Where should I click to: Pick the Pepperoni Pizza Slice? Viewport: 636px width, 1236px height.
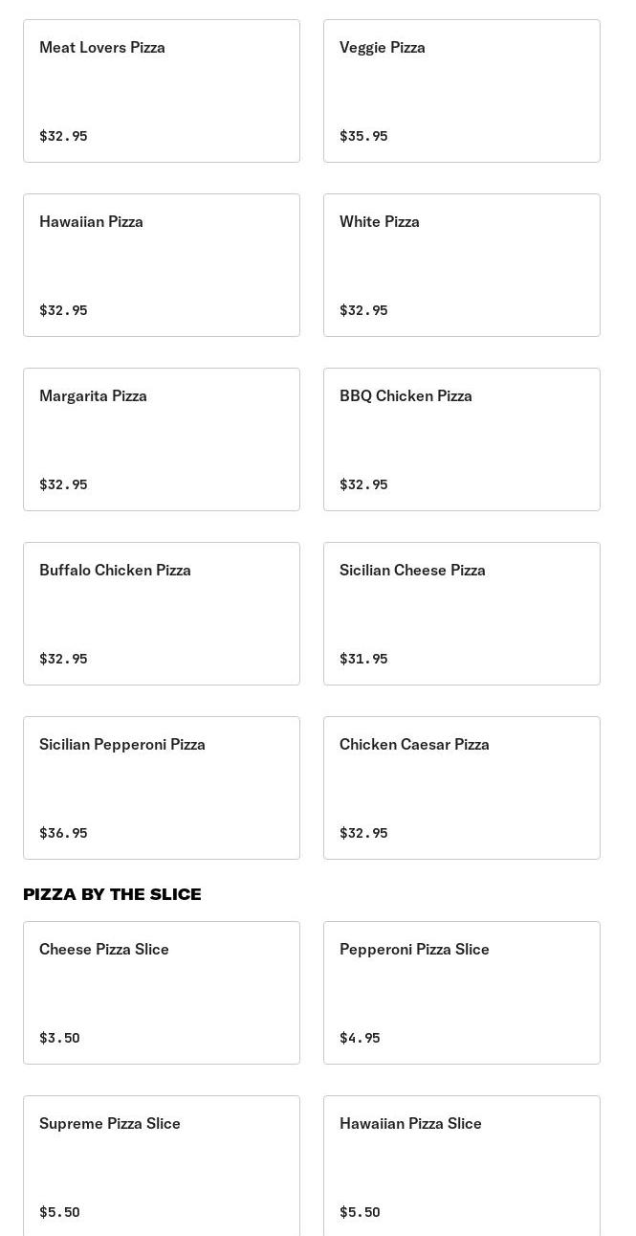click(x=461, y=992)
